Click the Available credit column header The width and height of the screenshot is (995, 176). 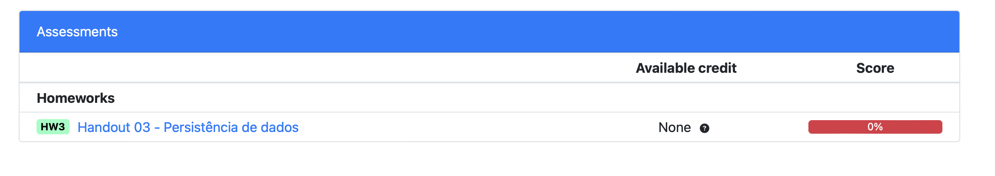coord(686,68)
